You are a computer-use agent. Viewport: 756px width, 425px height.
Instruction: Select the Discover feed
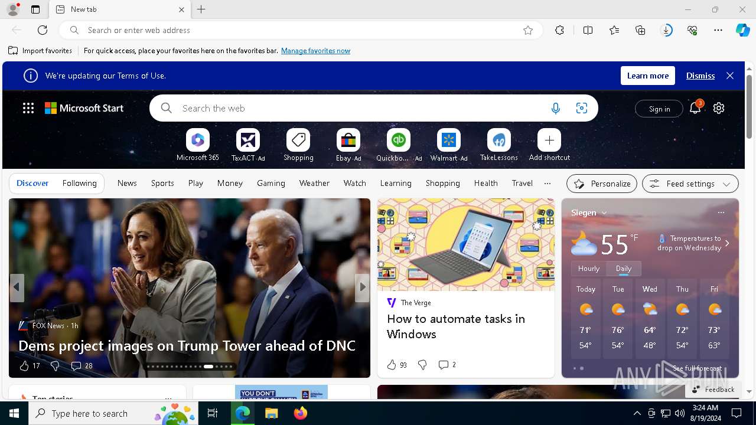click(x=32, y=184)
